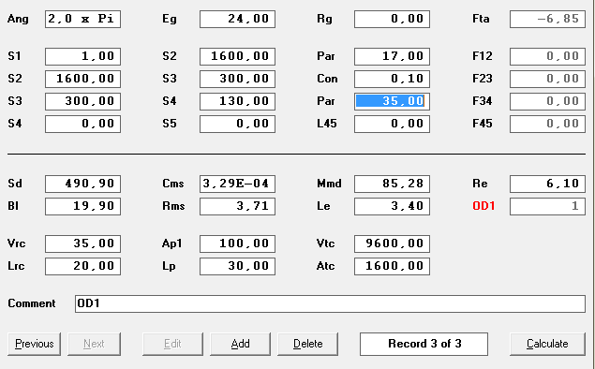Click the highlighted Par field with 35,00

(392, 101)
